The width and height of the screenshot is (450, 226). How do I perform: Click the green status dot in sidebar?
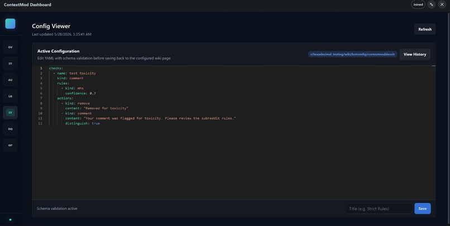click(11, 220)
